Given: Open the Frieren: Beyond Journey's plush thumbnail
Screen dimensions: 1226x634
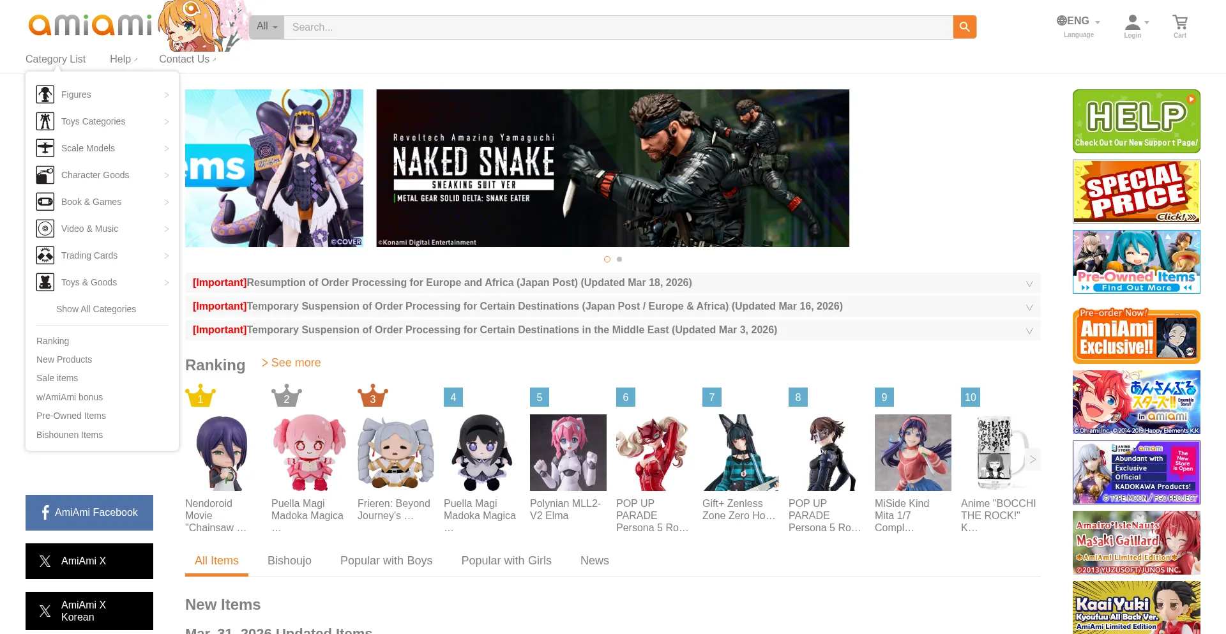Looking at the screenshot, I should (x=396, y=453).
